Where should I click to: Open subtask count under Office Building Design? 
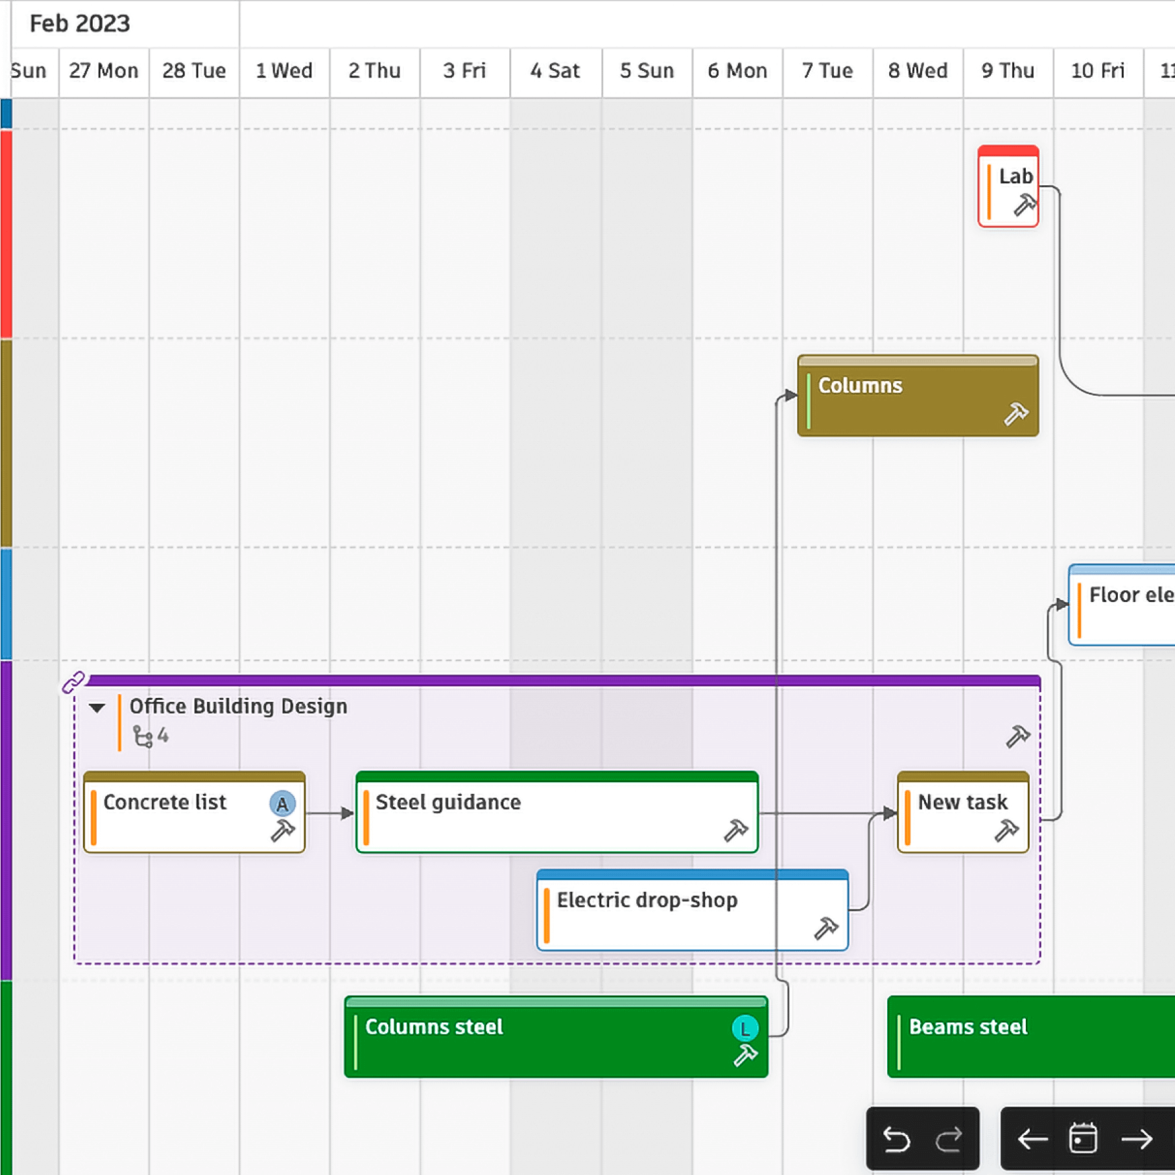[x=150, y=736]
